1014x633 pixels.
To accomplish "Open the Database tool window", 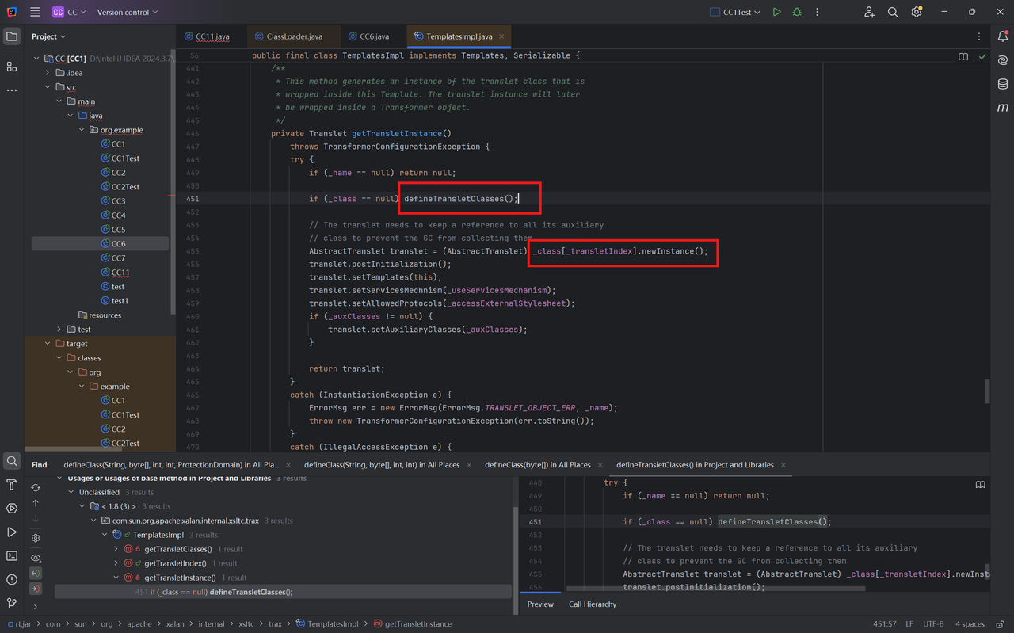I will coord(1003,84).
